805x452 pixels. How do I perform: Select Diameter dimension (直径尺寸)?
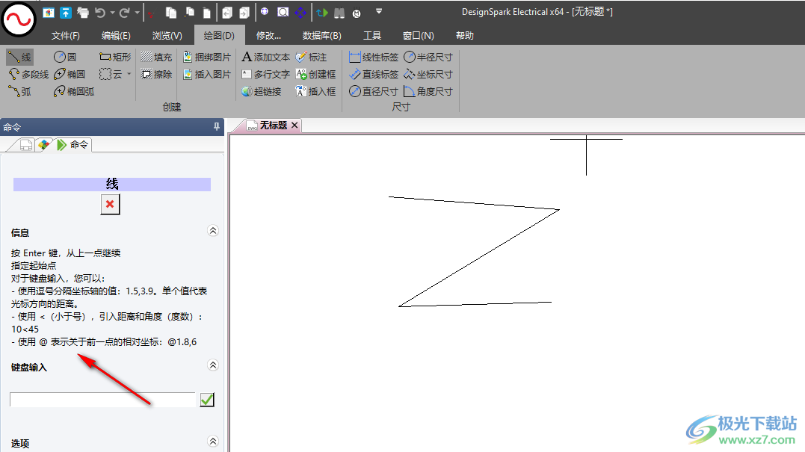click(374, 91)
